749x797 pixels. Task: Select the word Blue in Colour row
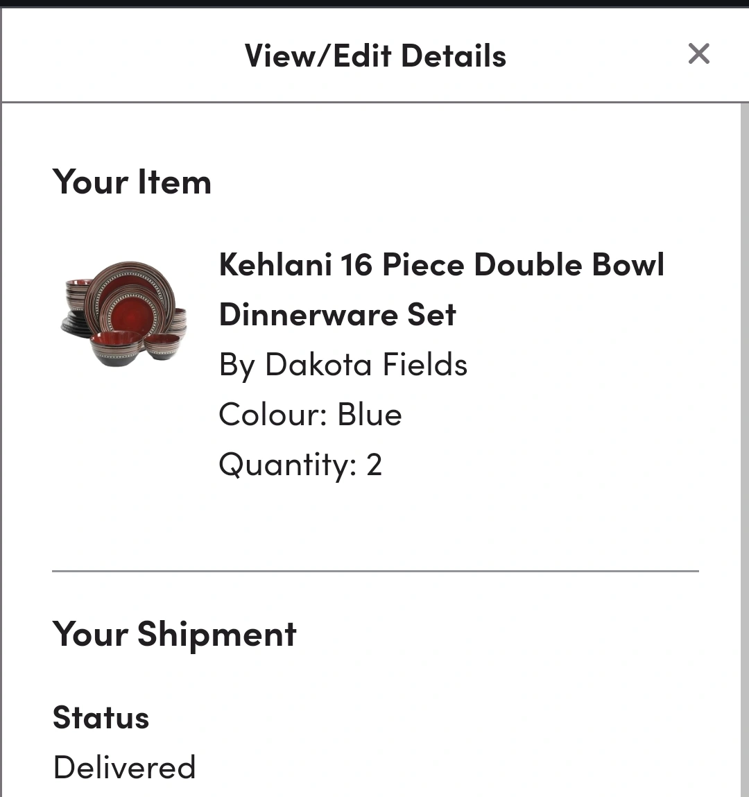[x=370, y=414]
